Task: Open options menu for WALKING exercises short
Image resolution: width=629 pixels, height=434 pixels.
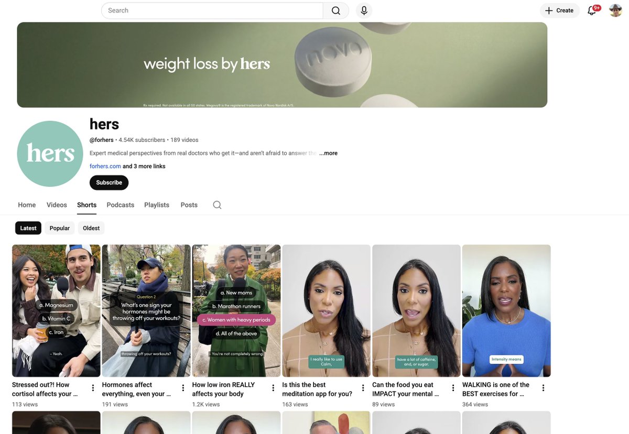Action: (544, 388)
